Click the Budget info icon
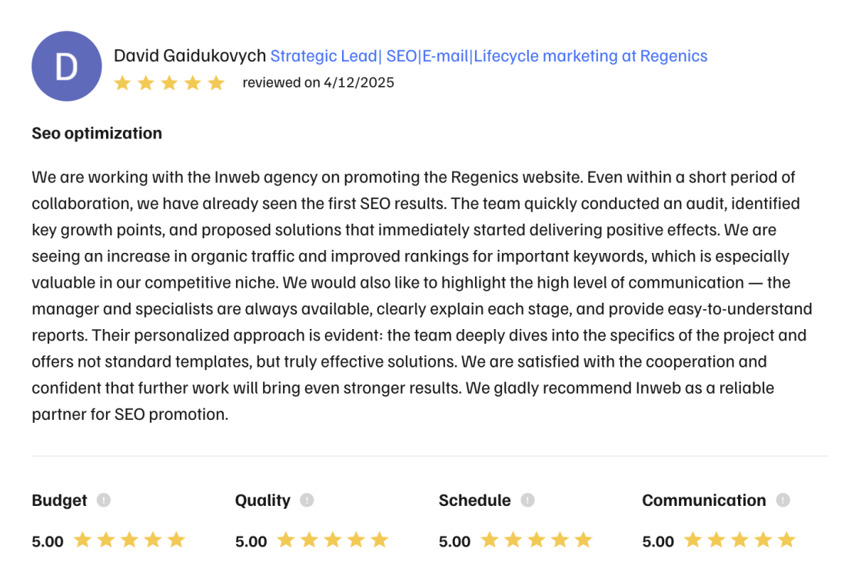Viewport: 861px width, 582px height. point(104,501)
